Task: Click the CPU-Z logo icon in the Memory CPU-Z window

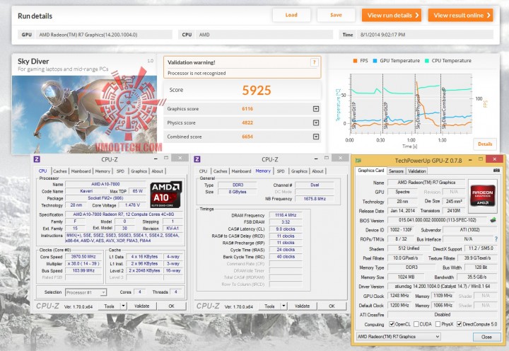Action: 197,159
